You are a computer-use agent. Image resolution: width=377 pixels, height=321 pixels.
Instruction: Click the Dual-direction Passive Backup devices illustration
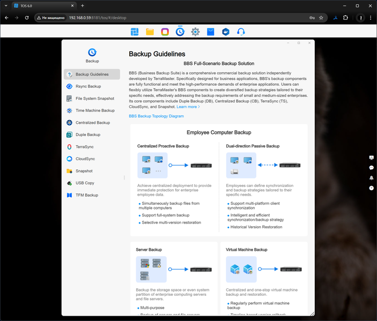point(241,165)
